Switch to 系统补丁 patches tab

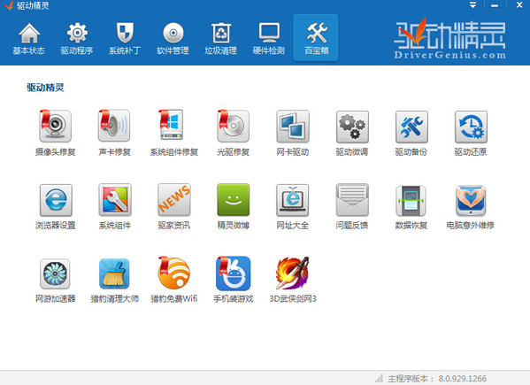[125, 38]
